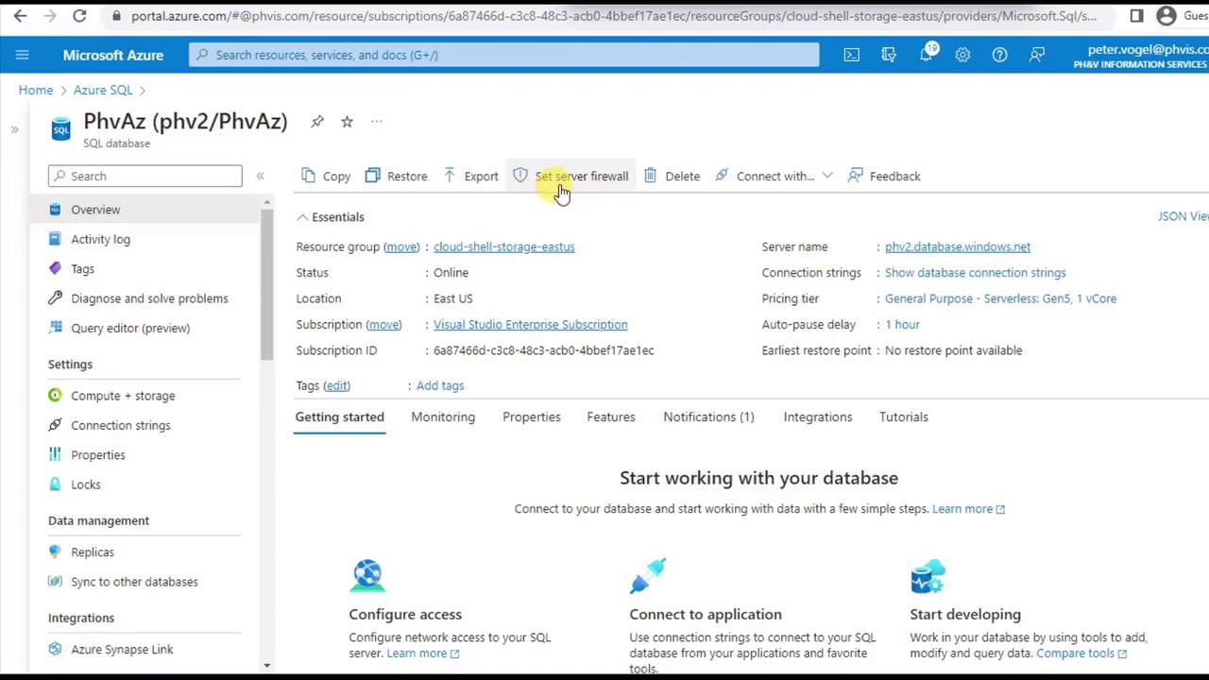Screen dimensions: 1209x680
Task: Click the edit link beside Tags
Action: coord(336,385)
